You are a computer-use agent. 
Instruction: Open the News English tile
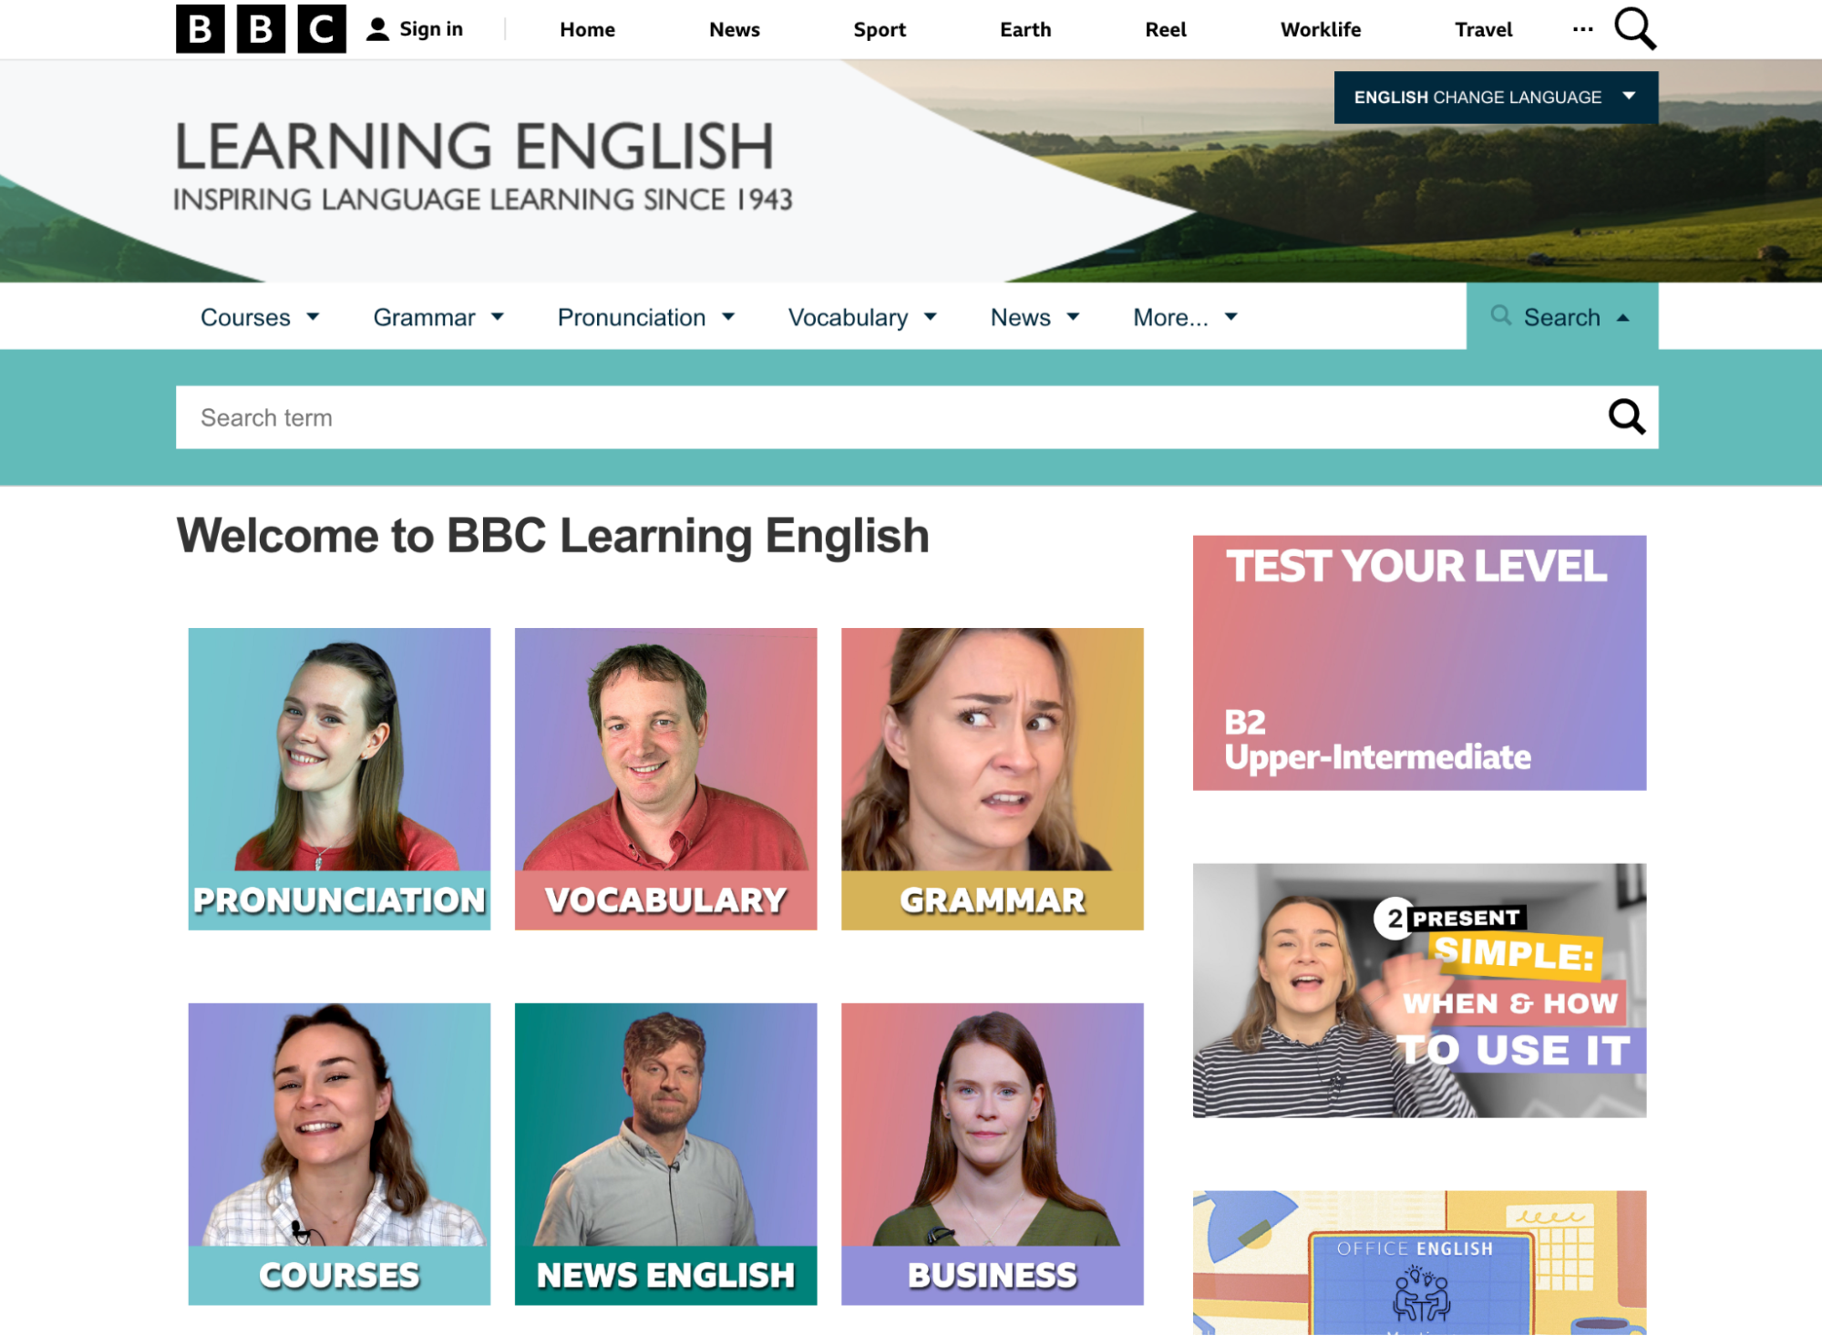(665, 1154)
